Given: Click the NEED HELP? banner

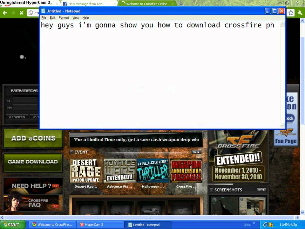Looking at the screenshot, I should [33, 186].
